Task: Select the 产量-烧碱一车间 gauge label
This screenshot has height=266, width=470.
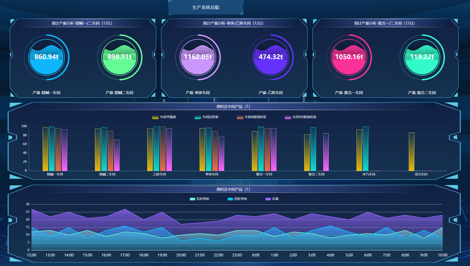Action: click(x=46, y=93)
